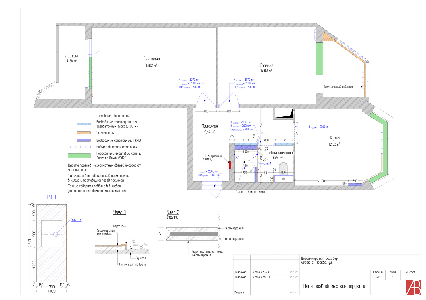Click the blue hatched aerated block legend swatch
Image resolution: width=426 pixels, height=300 pixels.
click(x=83, y=124)
